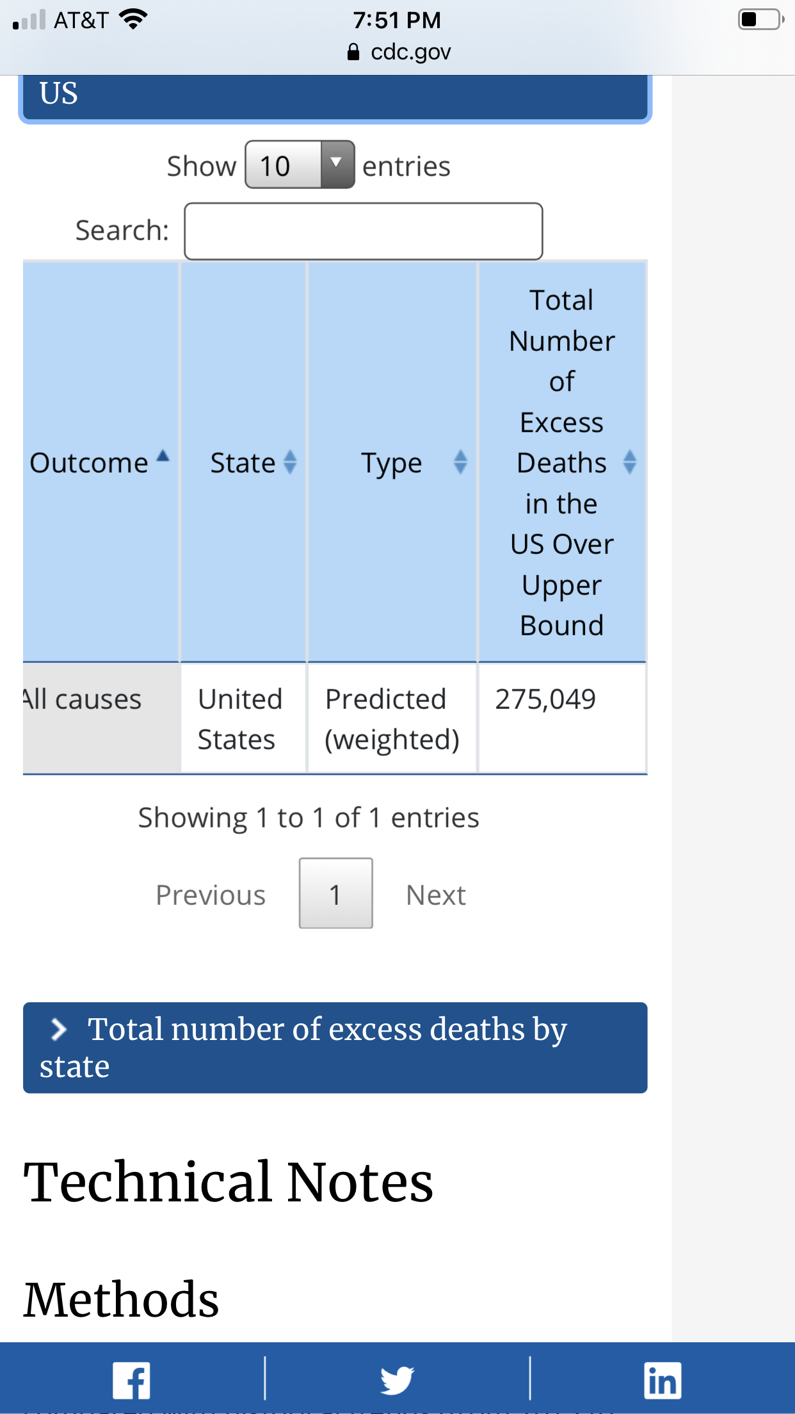Tap the United States state cell
This screenshot has width=795, height=1414.
pyautogui.click(x=243, y=719)
